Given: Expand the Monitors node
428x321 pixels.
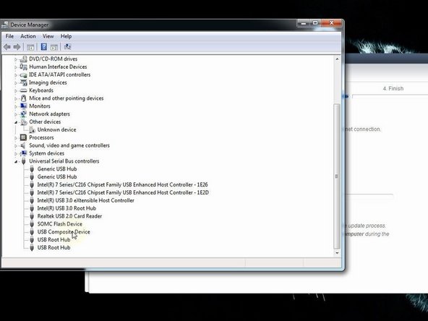Looking at the screenshot, I should 16,106.
